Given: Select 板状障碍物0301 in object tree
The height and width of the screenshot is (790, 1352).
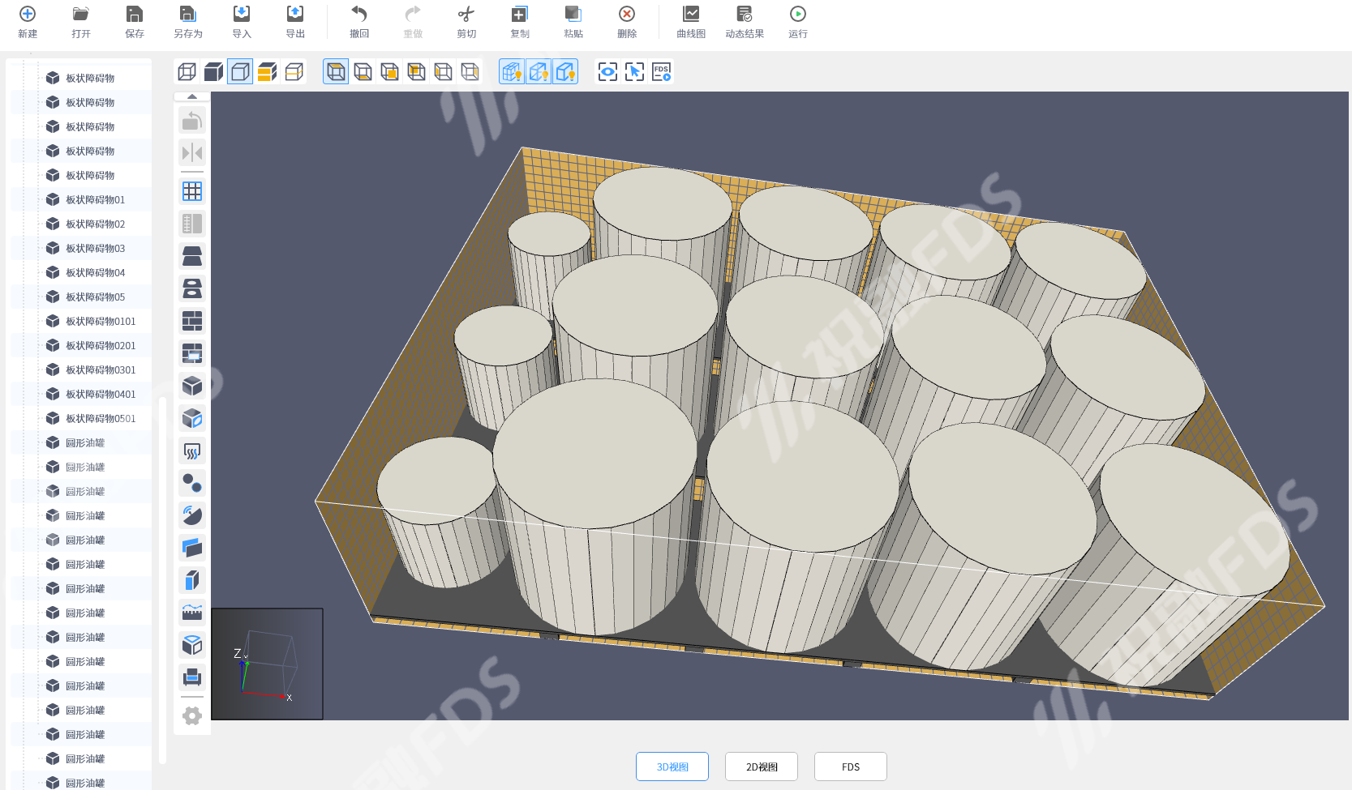Looking at the screenshot, I should coord(101,369).
